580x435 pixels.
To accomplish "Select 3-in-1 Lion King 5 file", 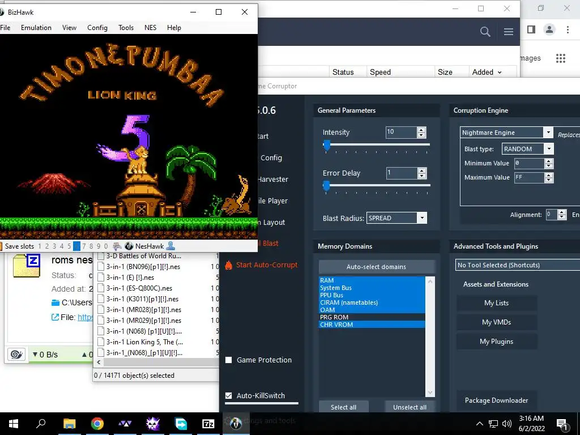I will [144, 342].
